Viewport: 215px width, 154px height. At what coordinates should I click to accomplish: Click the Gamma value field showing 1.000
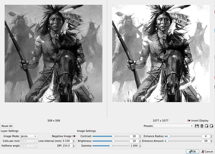click(x=134, y=146)
